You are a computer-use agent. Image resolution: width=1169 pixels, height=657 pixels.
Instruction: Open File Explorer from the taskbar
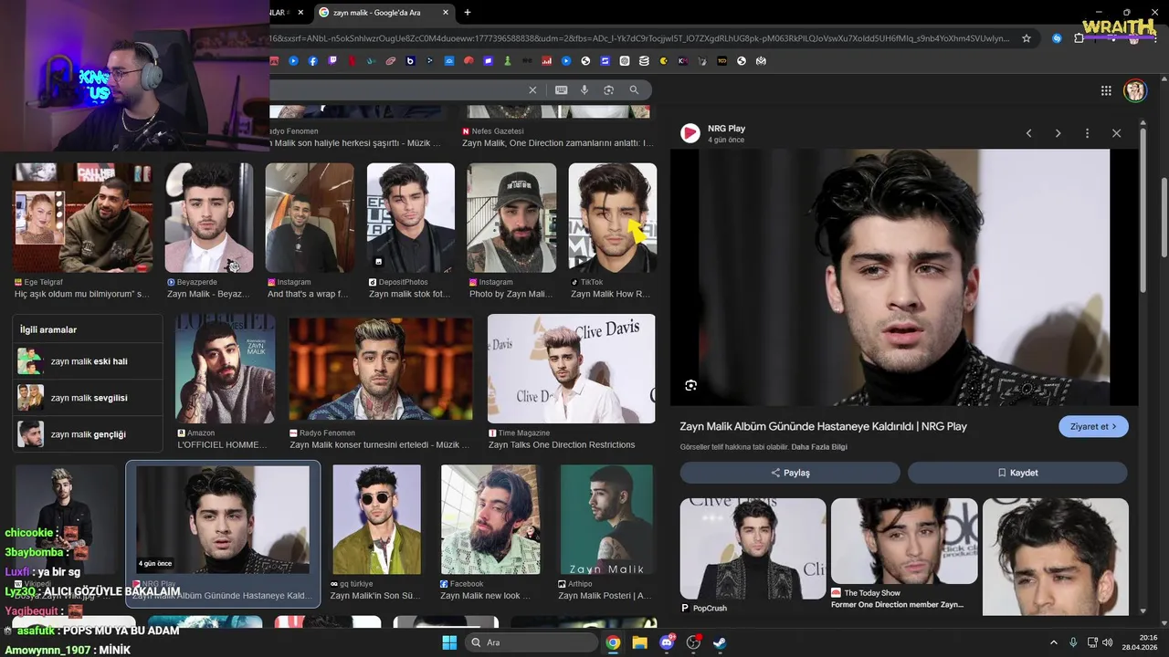639,642
